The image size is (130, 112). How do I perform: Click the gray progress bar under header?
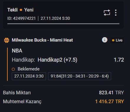[x=63, y=24]
